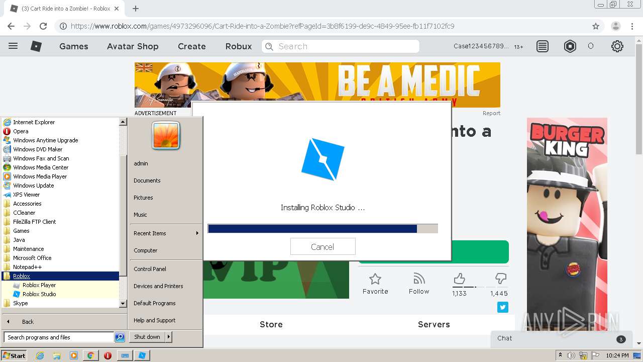Open the Create nav item
The height and width of the screenshot is (362, 643).
click(192, 46)
